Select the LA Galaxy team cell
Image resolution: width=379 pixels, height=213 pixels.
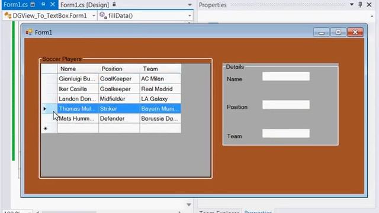[x=160, y=99]
